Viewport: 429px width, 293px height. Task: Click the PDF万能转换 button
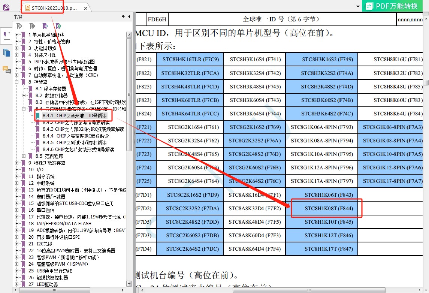pos(392,6)
